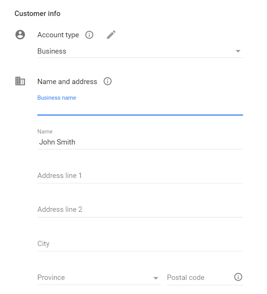This screenshot has height=294, width=267.
Task: Click the arrow on Business dropdown
Action: [238, 51]
